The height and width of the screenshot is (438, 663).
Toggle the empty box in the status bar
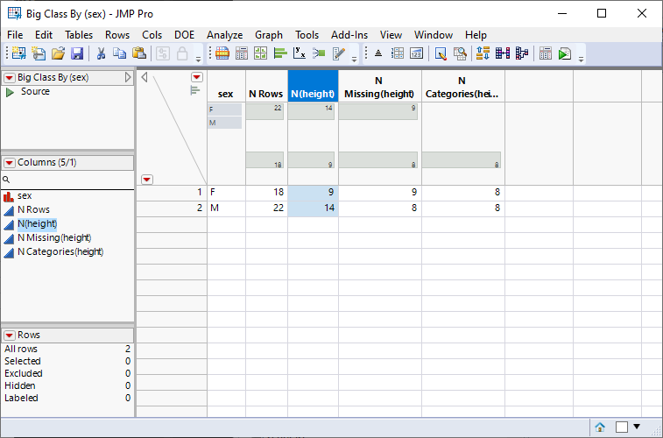(622, 427)
